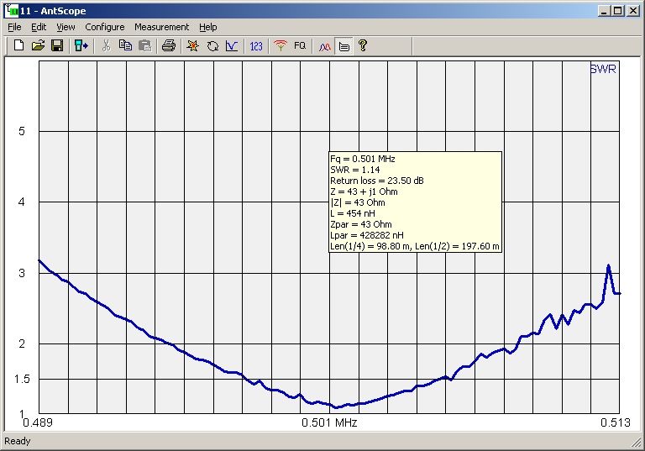
Task: Click the Copy icon in toolbar
Action: coord(125,45)
